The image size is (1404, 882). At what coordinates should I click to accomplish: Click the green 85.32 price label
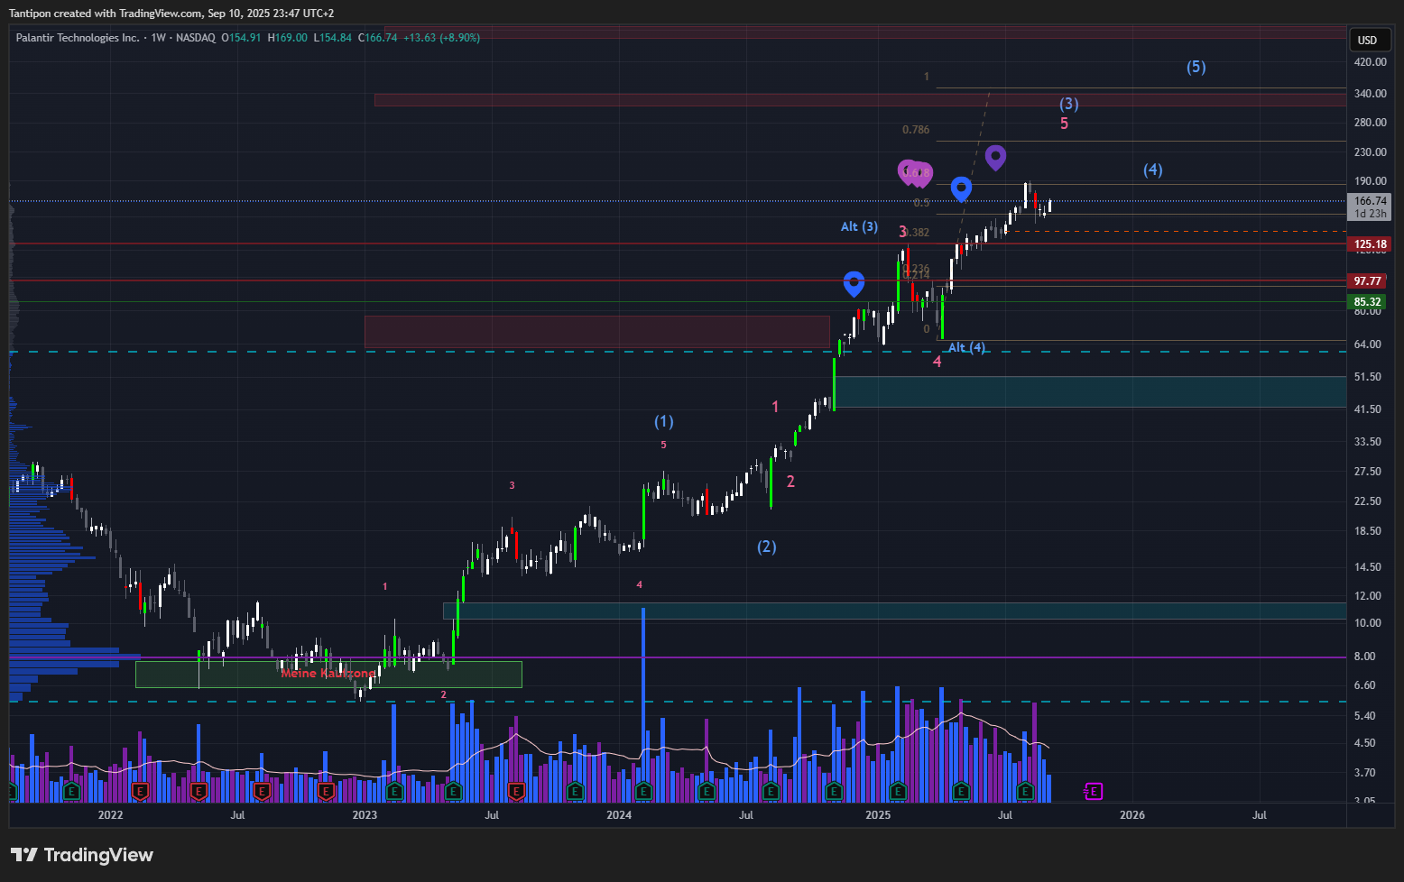coord(1368,302)
